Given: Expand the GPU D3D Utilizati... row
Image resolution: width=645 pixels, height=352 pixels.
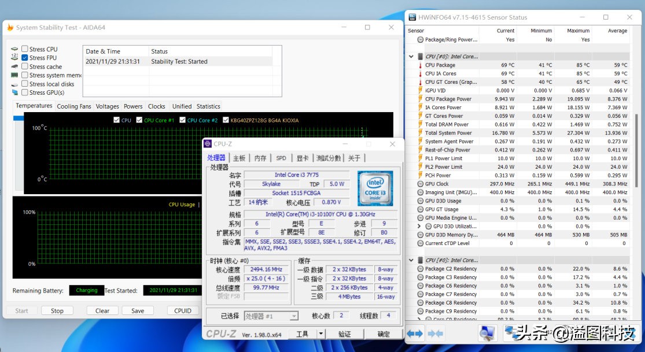Looking at the screenshot, I should 419,226.
